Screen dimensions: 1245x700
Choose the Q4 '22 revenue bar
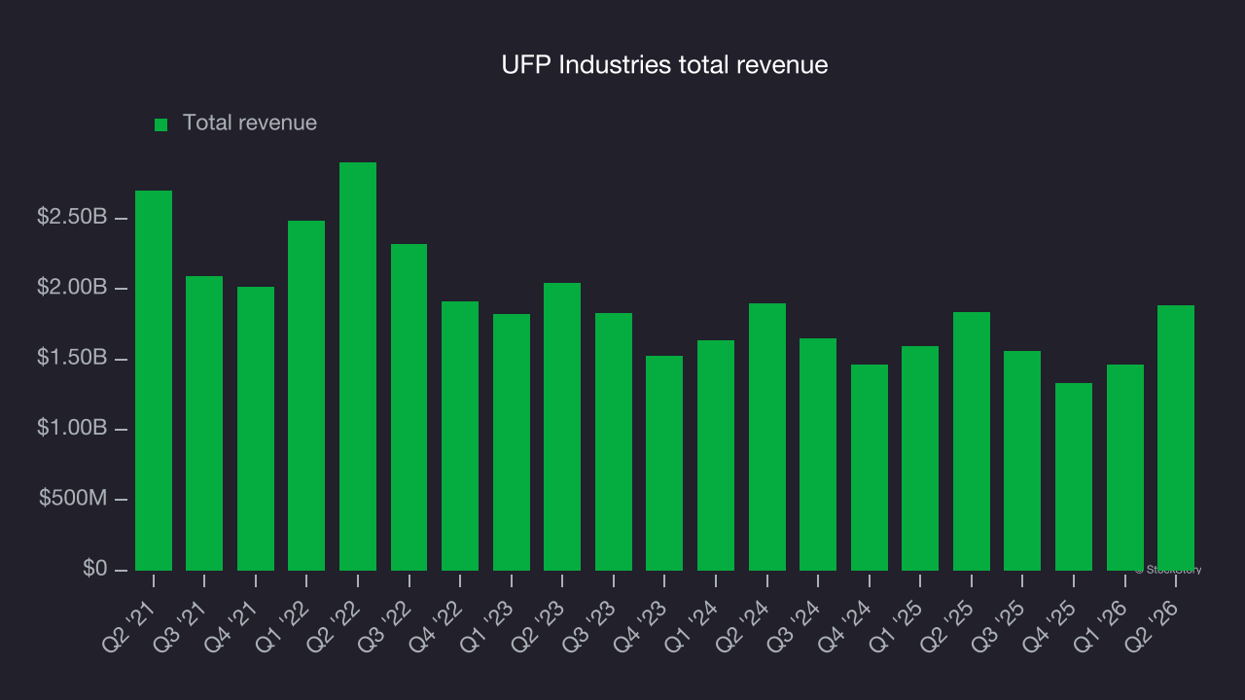pos(460,436)
